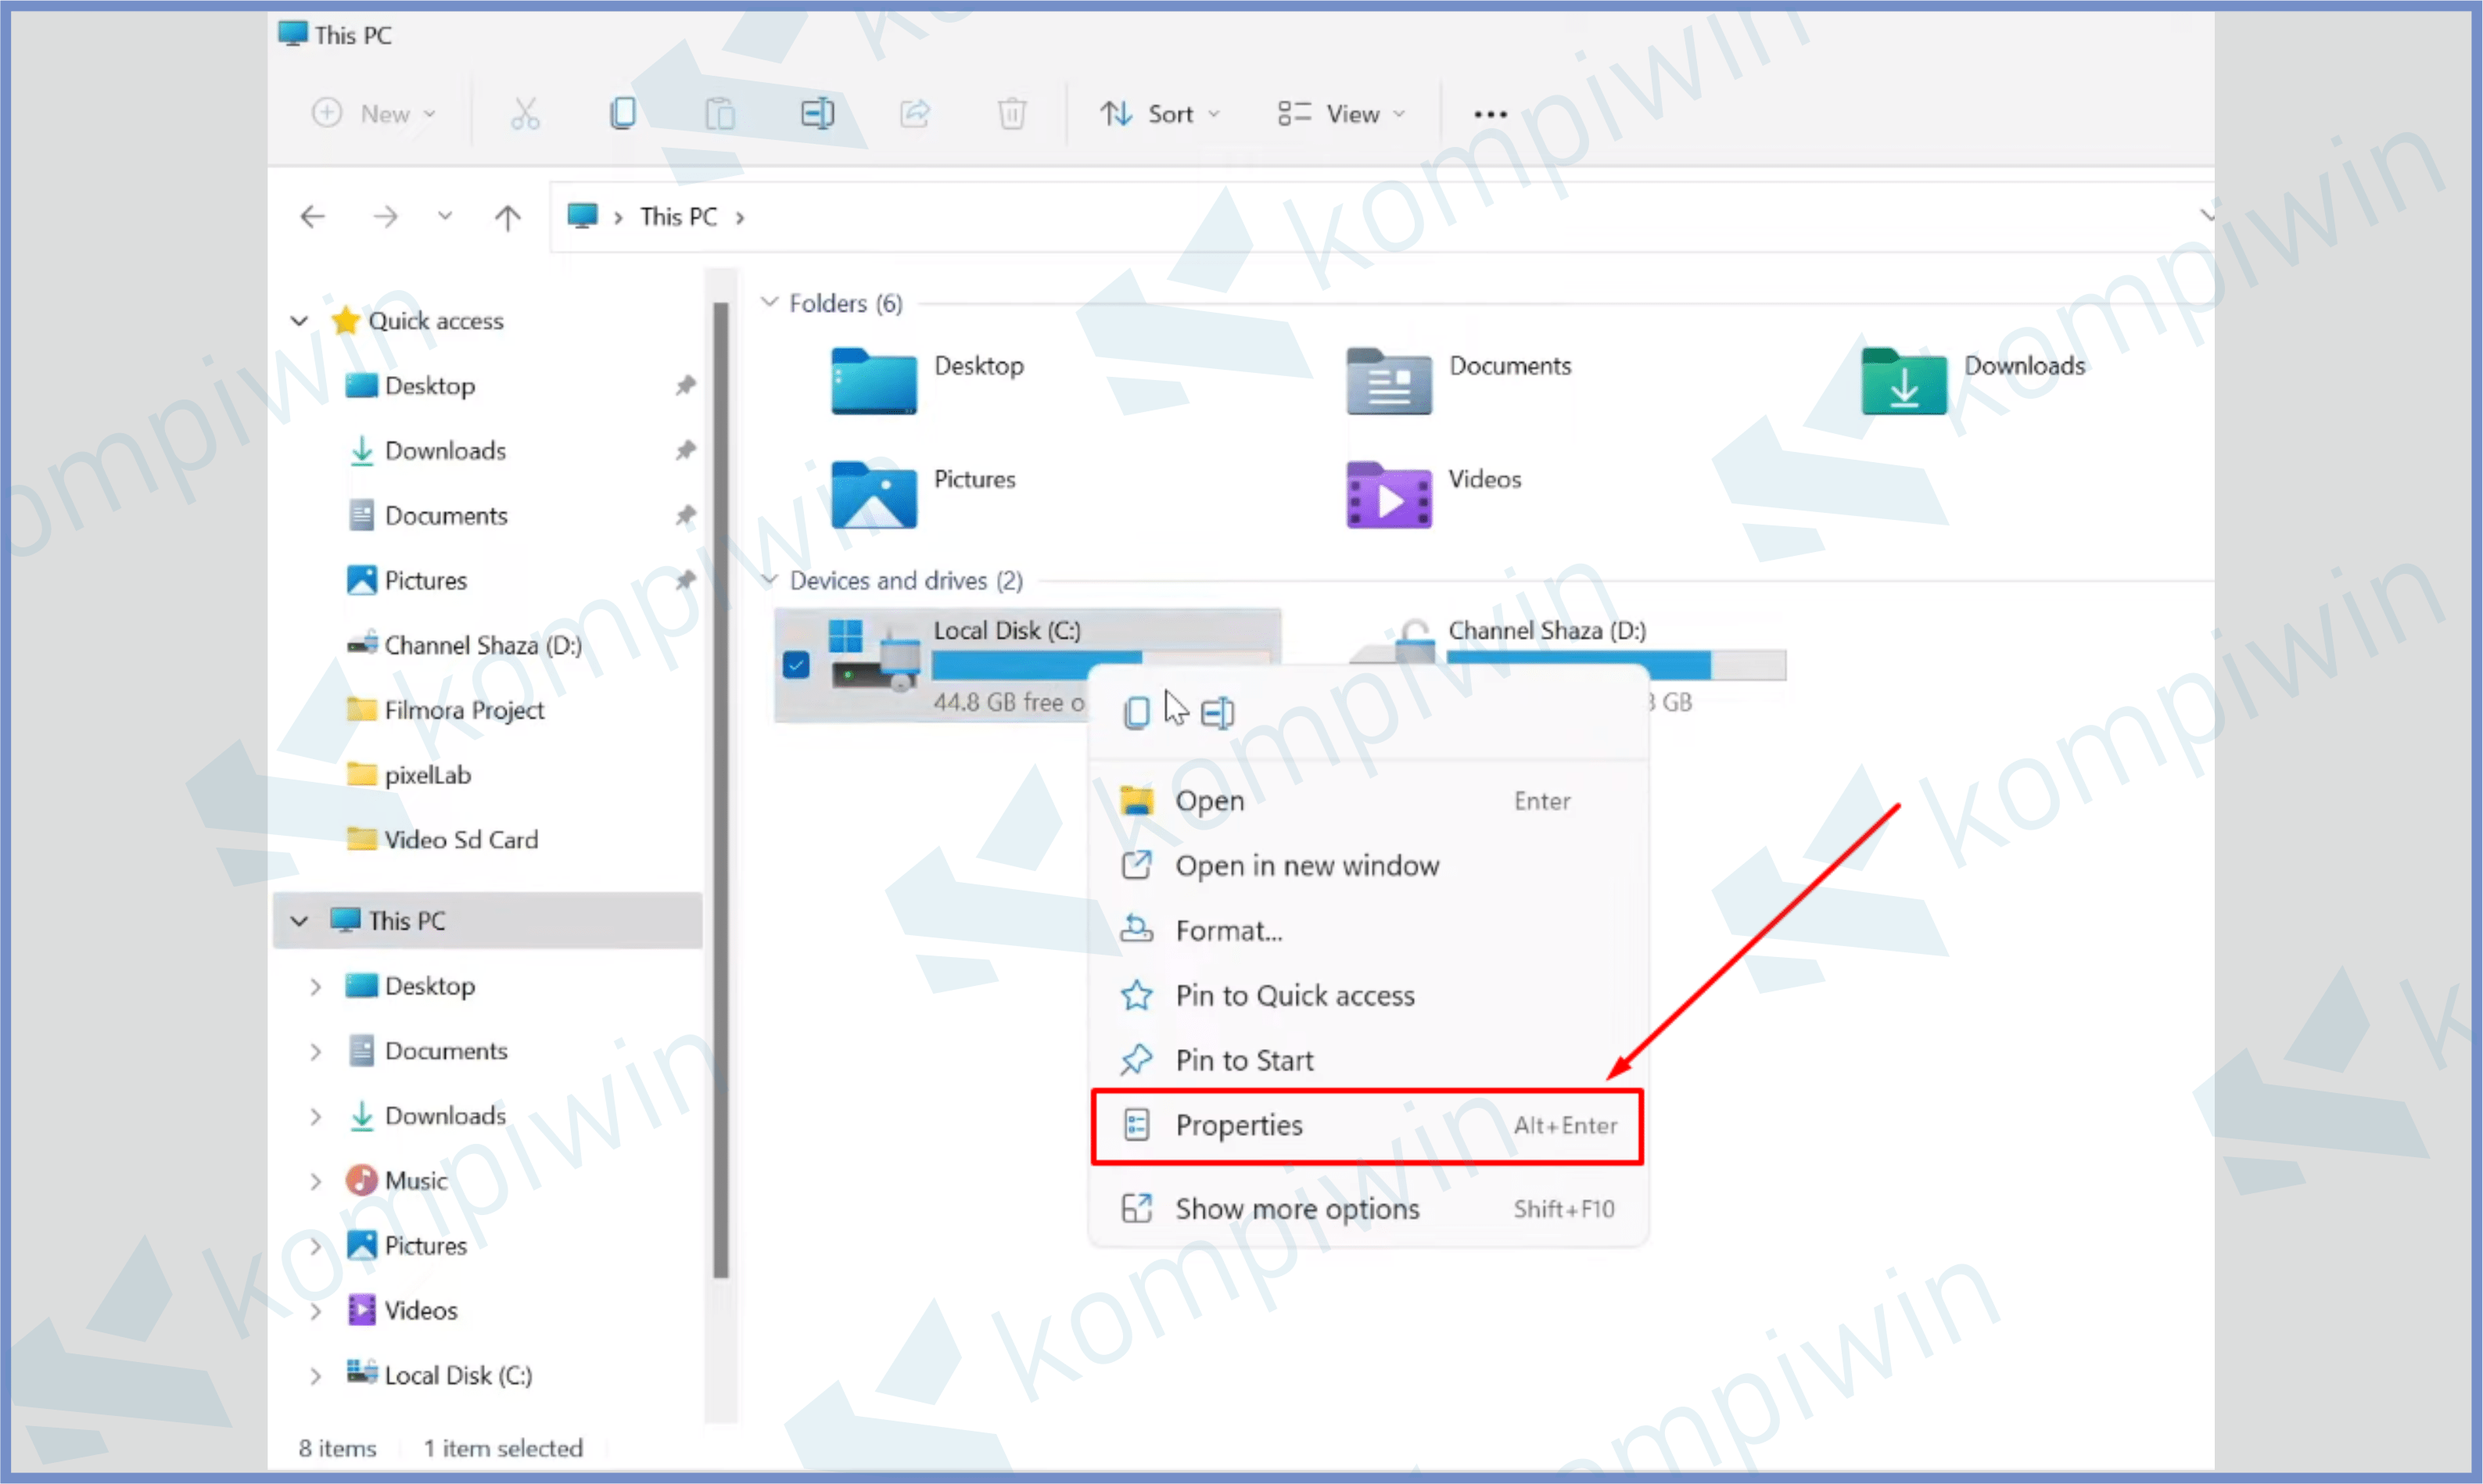Expand the Music folder in sidebar
Screen dimensions: 2483x1484
315,1181
